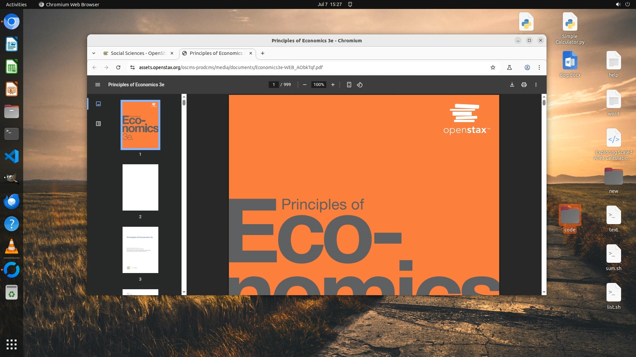The image size is (636, 357).
Task: Switch to document outline view
Action: click(98, 124)
